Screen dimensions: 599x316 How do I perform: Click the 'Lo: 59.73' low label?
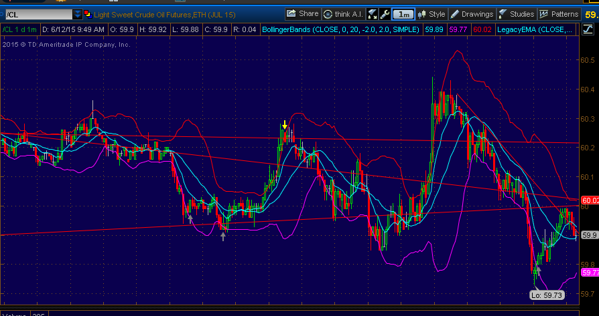[547, 295]
